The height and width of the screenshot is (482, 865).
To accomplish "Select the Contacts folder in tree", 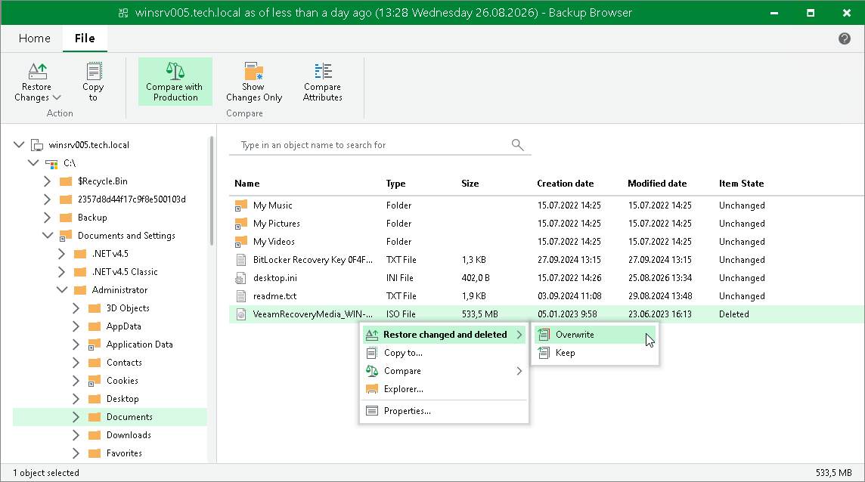I will pos(124,363).
